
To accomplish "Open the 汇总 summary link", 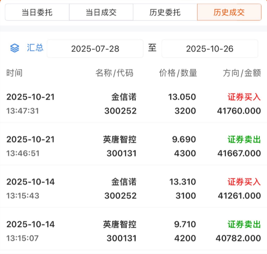I will coord(35,48).
